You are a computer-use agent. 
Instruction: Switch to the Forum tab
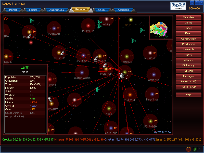[x=33, y=10]
